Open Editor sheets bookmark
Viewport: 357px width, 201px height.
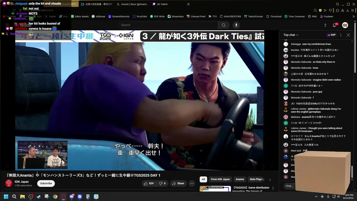[80, 16]
